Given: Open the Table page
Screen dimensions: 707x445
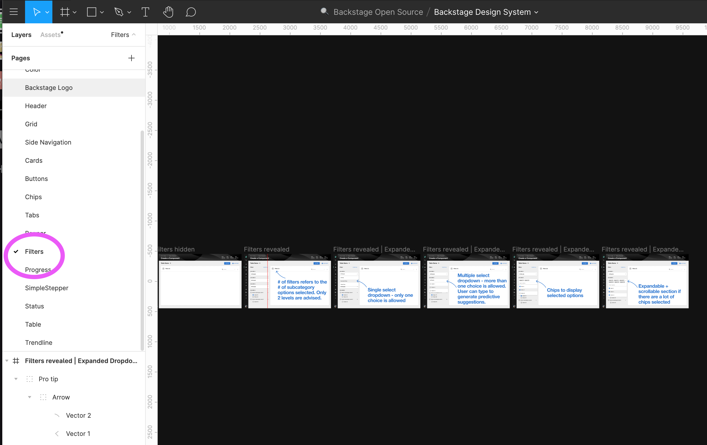Looking at the screenshot, I should point(74,324).
